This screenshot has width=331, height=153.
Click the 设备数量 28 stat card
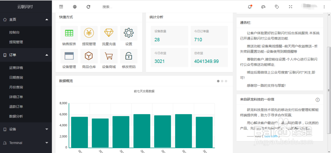click(x=169, y=36)
